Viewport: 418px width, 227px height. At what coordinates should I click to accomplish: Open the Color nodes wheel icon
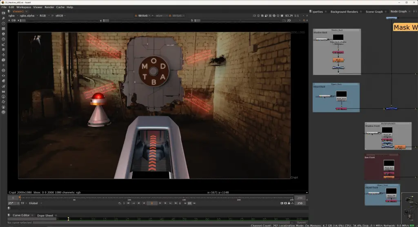tap(3, 34)
